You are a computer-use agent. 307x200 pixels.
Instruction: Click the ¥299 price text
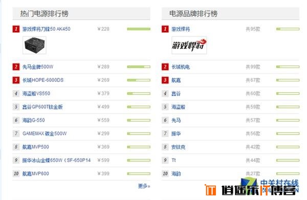point(103,134)
